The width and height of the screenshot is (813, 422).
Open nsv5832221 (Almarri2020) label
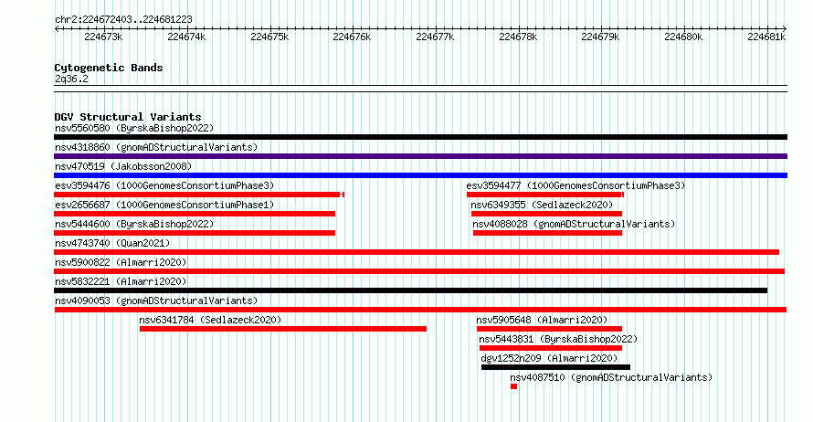click(121, 281)
